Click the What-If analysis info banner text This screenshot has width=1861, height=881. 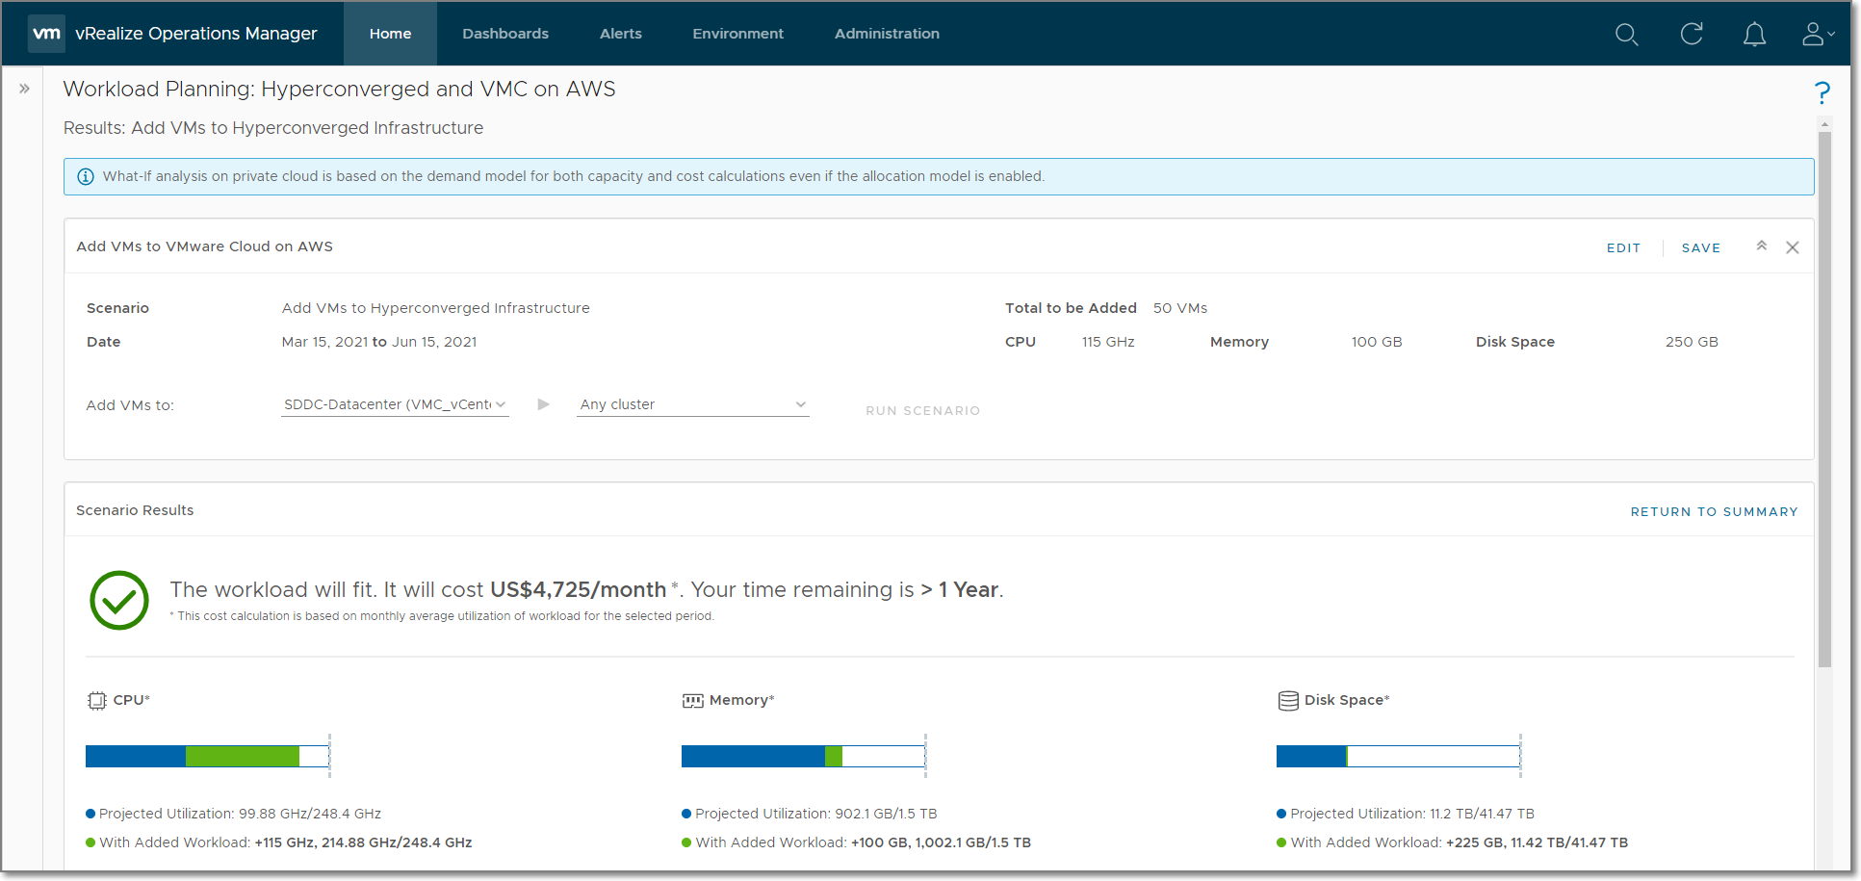(x=574, y=176)
